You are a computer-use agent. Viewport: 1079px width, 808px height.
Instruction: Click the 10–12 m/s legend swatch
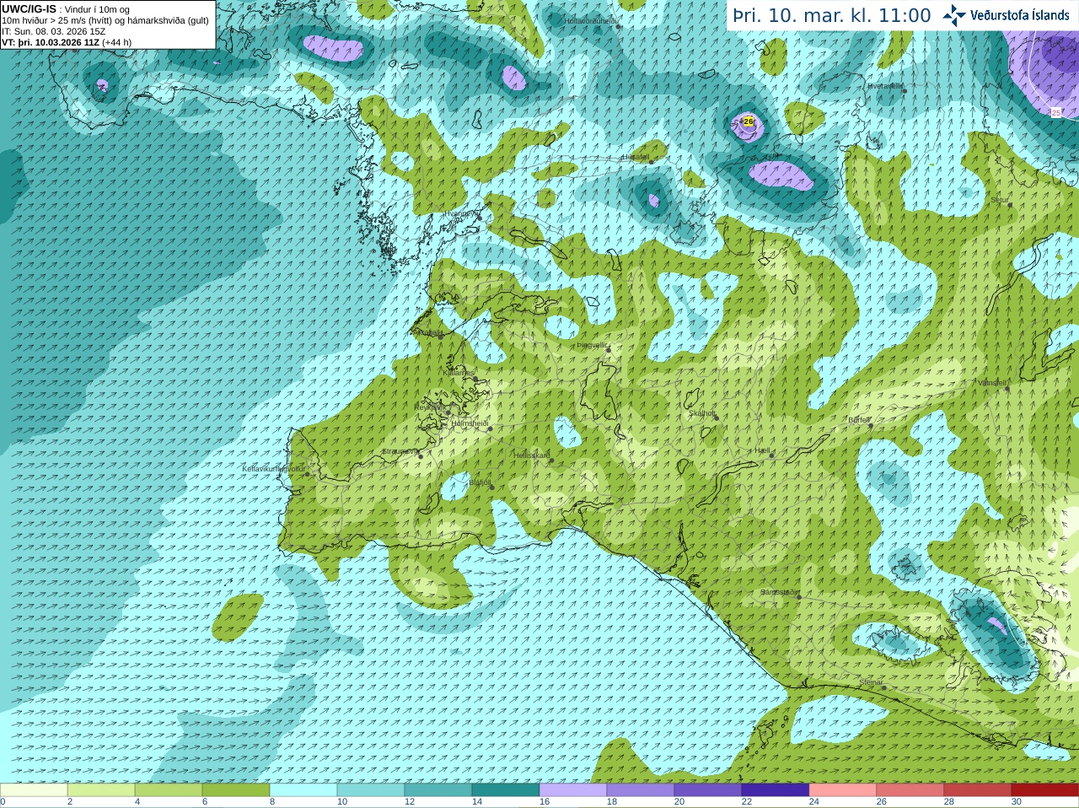click(x=371, y=790)
